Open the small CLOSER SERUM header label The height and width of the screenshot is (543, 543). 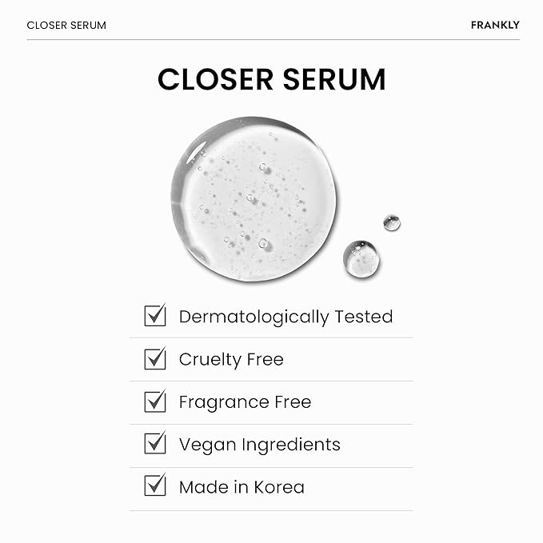66,25
